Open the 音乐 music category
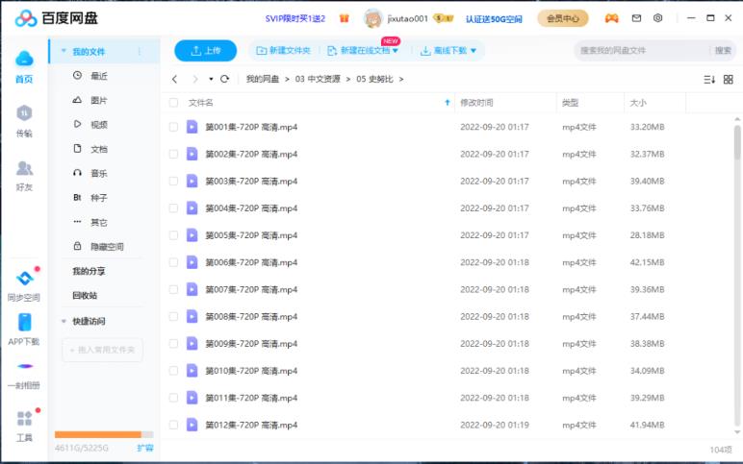743x464 pixels. point(90,173)
